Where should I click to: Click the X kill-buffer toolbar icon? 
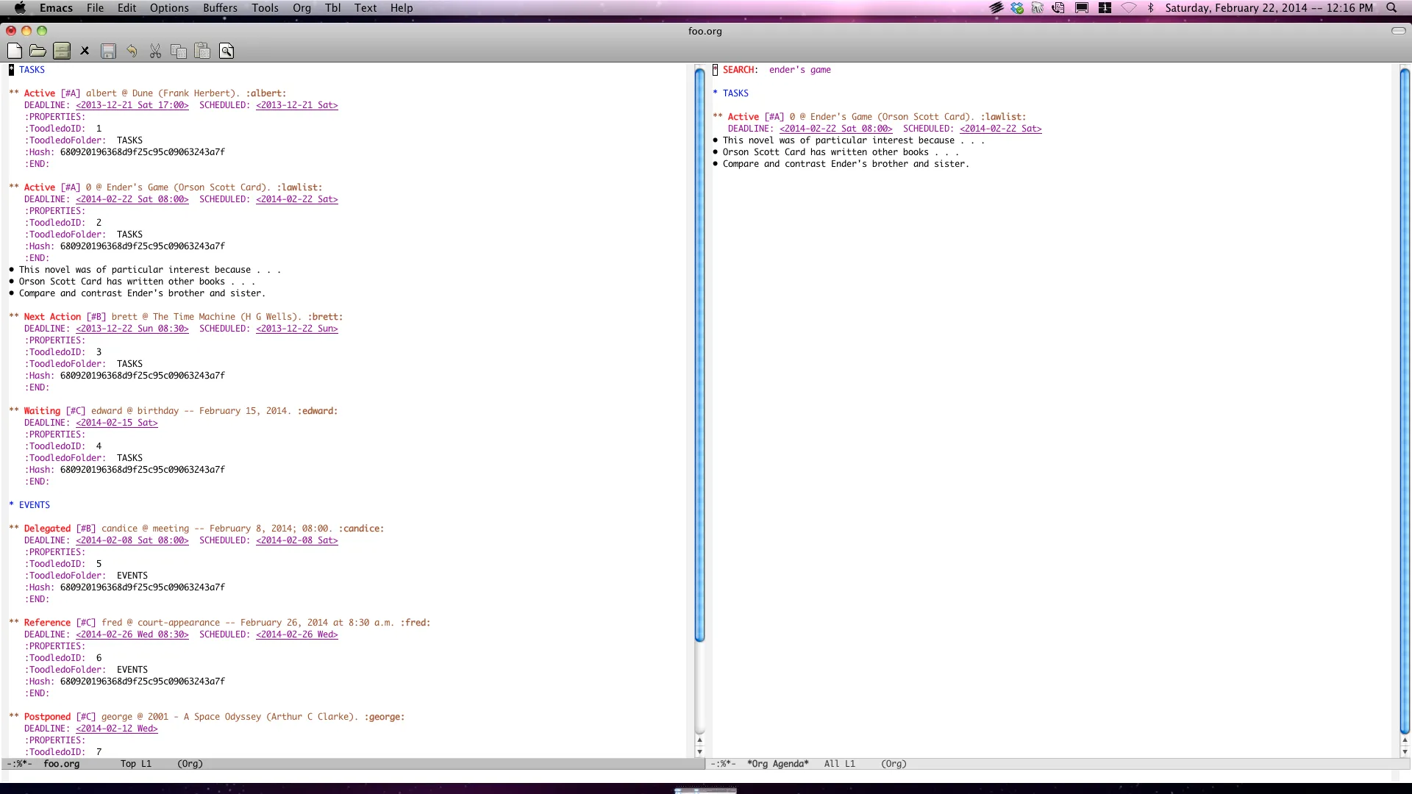[85, 51]
